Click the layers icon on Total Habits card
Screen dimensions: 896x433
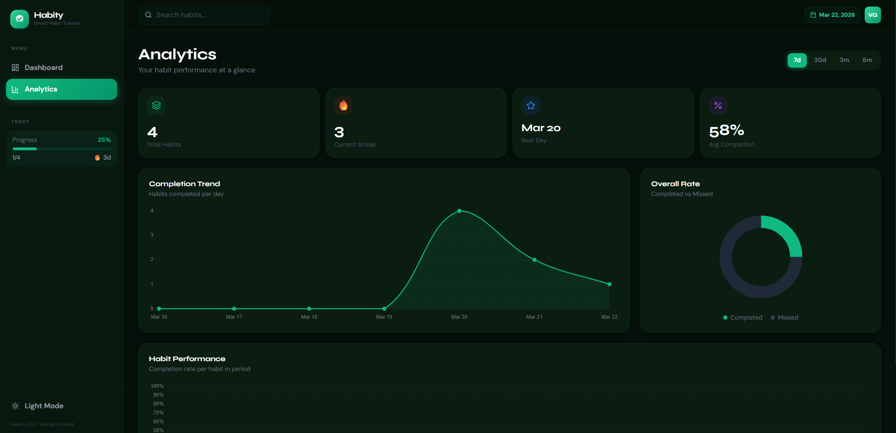pyautogui.click(x=156, y=105)
